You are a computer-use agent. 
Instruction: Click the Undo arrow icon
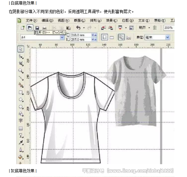pos(78,28)
